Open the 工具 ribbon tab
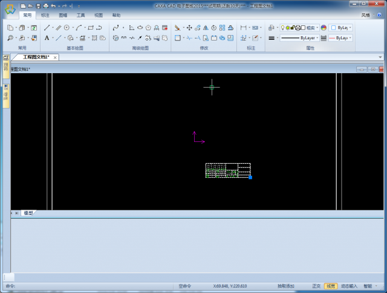The image size is (387, 293). [80, 14]
